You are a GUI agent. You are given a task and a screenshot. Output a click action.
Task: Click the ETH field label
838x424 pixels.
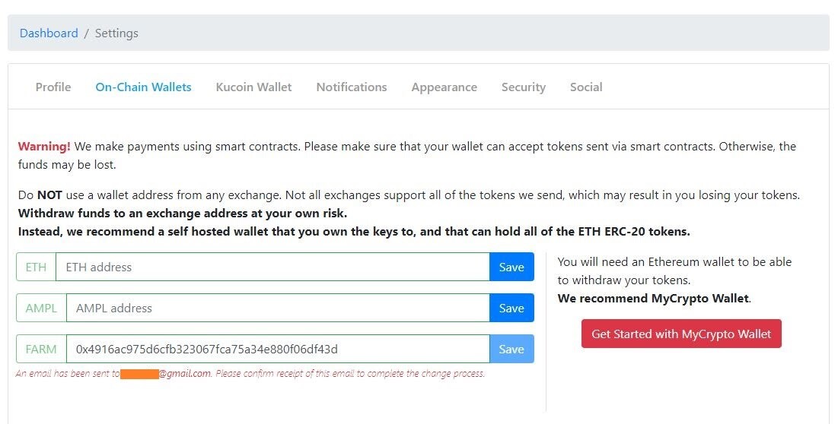(x=36, y=267)
